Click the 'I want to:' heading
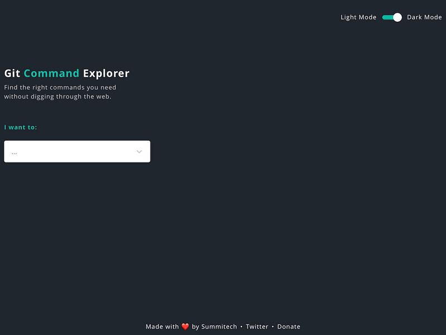This screenshot has width=446, height=335. tap(21, 126)
